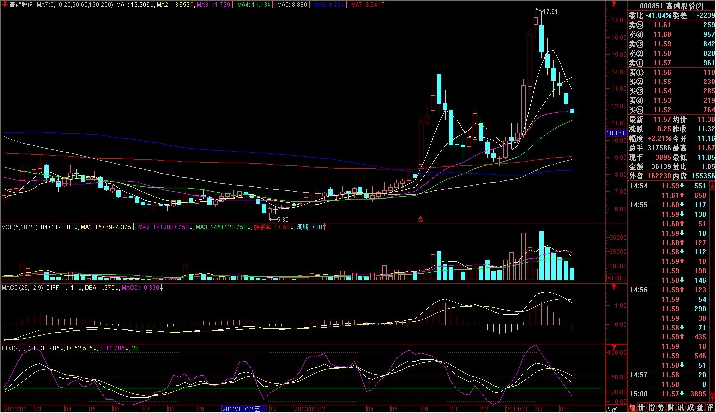Screen dimensions: 716x413
Task: Click the DIFF: 1.111 readout
Action: 63,287
